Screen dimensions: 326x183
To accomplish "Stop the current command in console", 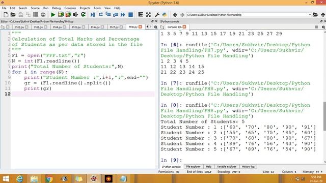I will coord(316,27).
